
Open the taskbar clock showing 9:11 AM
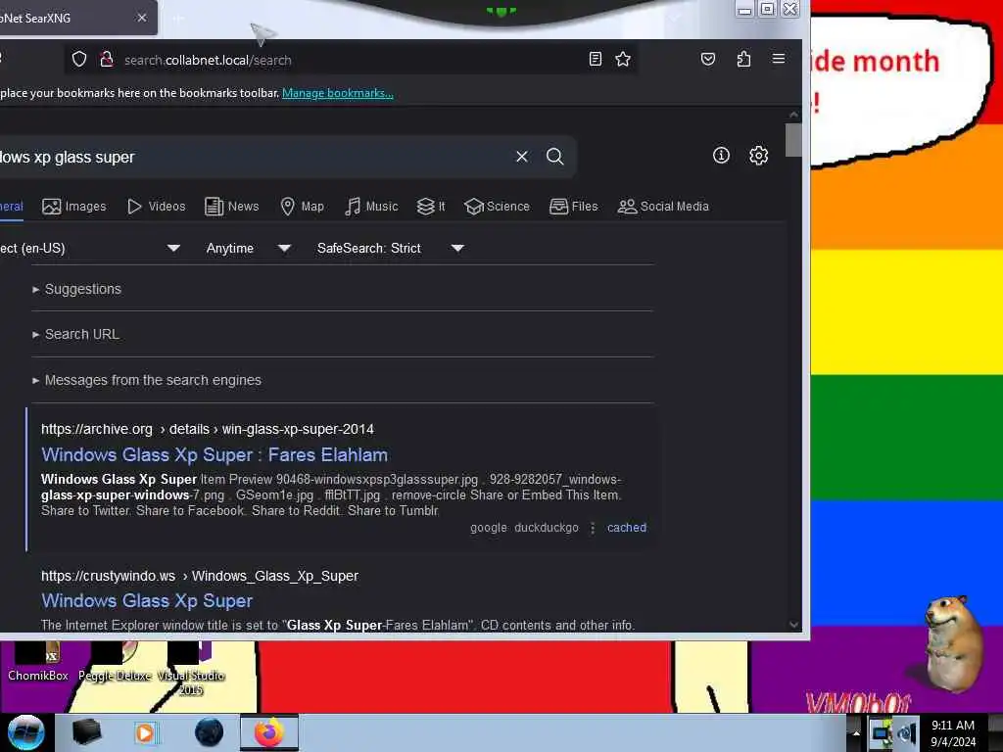coord(953,733)
